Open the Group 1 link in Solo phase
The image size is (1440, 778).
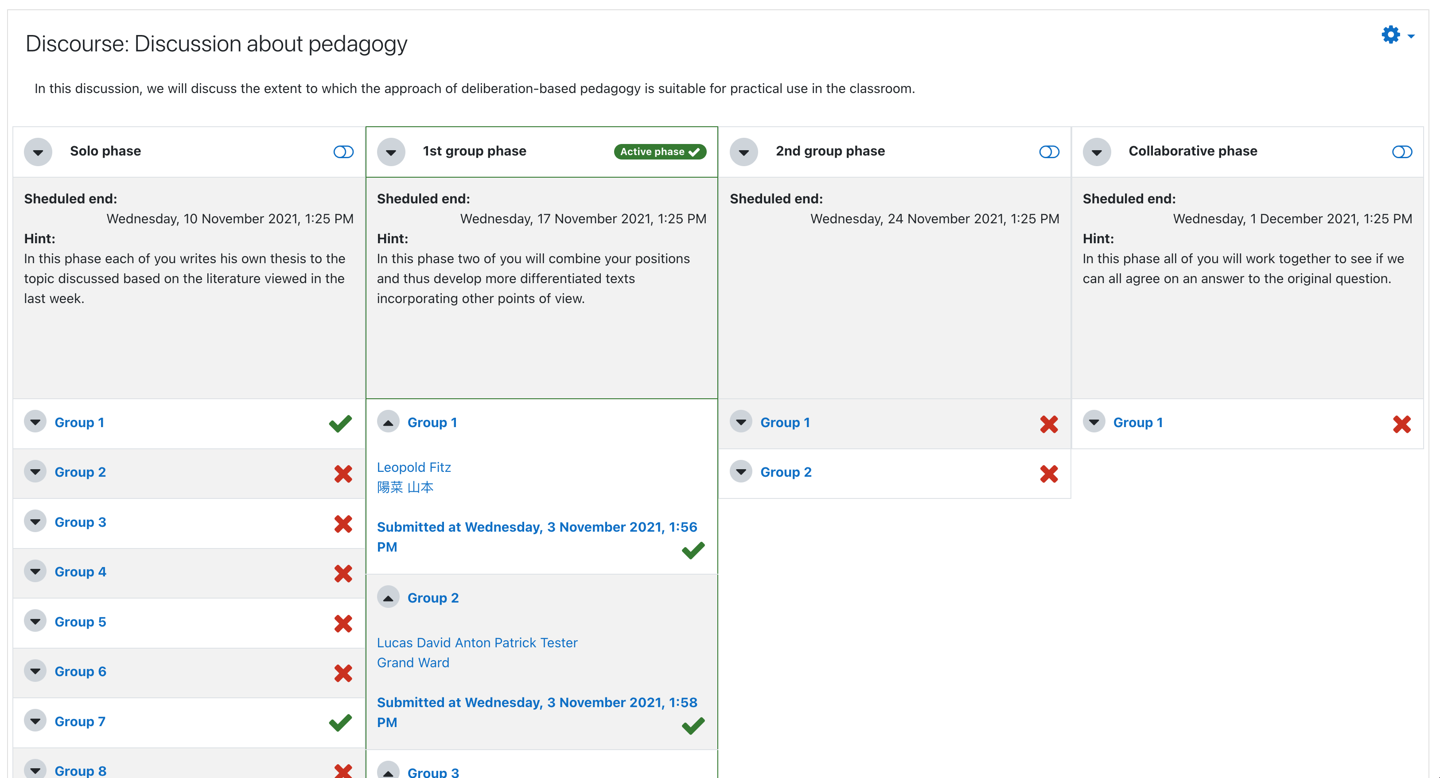pyautogui.click(x=79, y=423)
